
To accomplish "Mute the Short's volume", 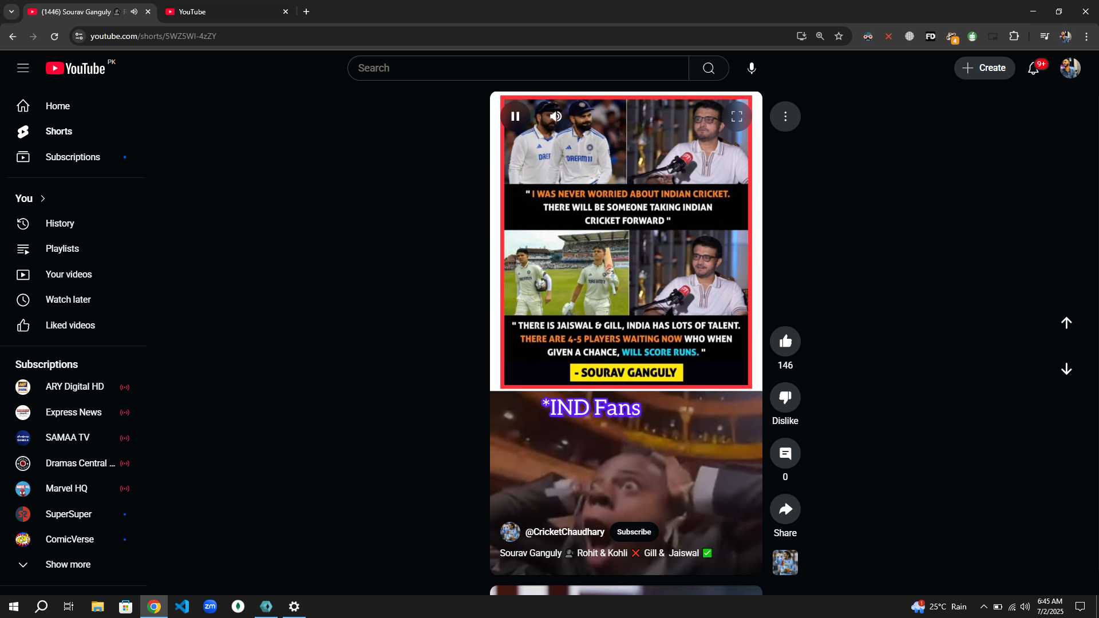I will pos(556,116).
